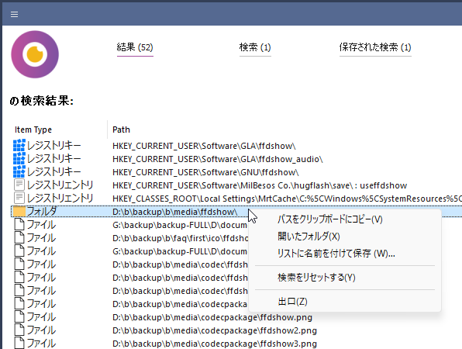Sort by the Item Type column header
462x349 pixels.
pyautogui.click(x=33, y=130)
